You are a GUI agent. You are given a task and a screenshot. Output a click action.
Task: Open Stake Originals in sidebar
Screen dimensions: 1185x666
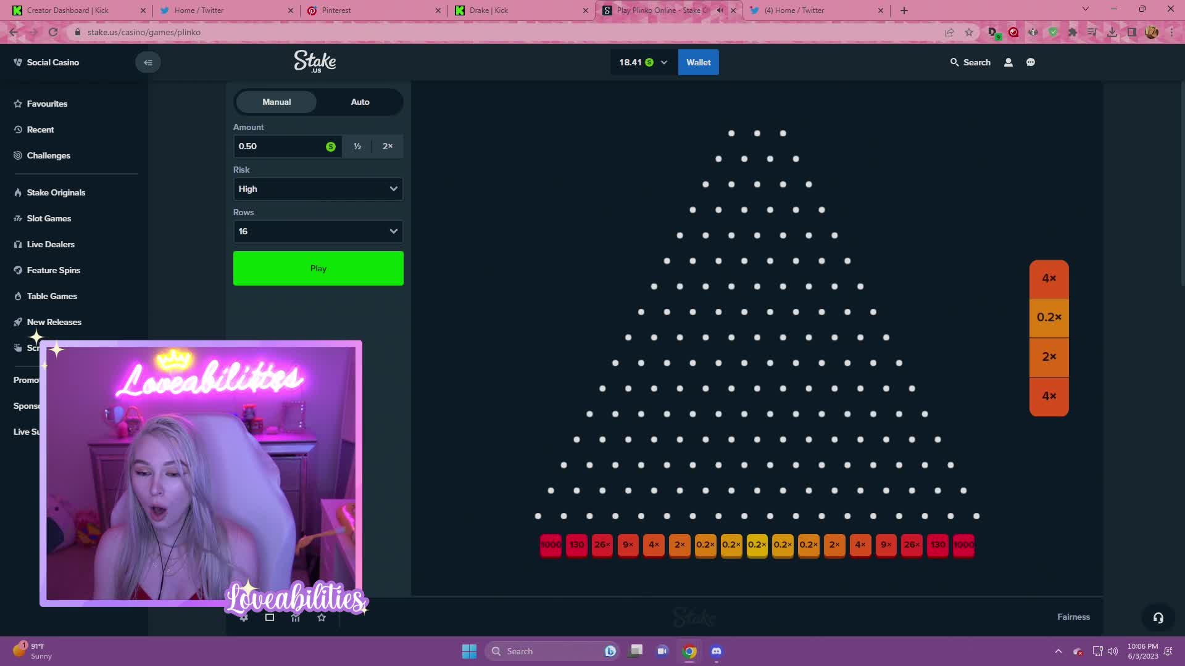(56, 192)
